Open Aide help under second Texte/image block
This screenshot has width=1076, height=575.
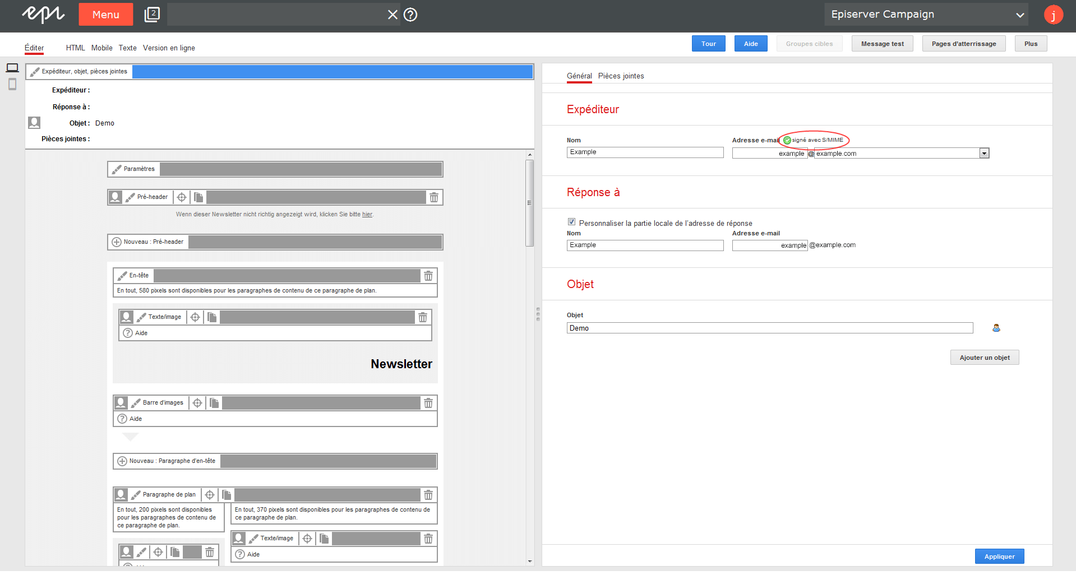[x=248, y=554]
